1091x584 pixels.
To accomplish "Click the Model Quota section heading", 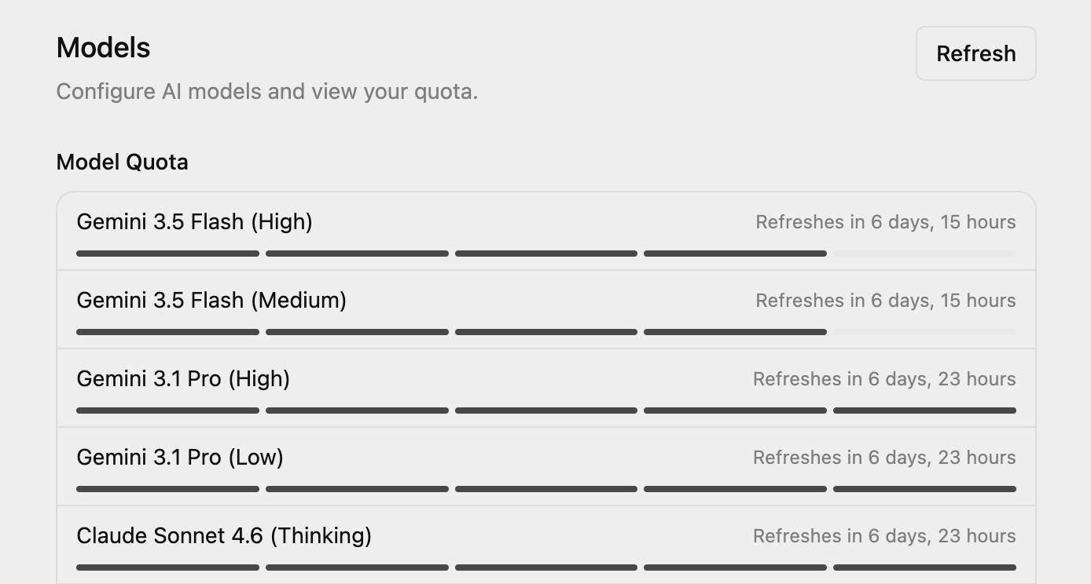I will (123, 162).
